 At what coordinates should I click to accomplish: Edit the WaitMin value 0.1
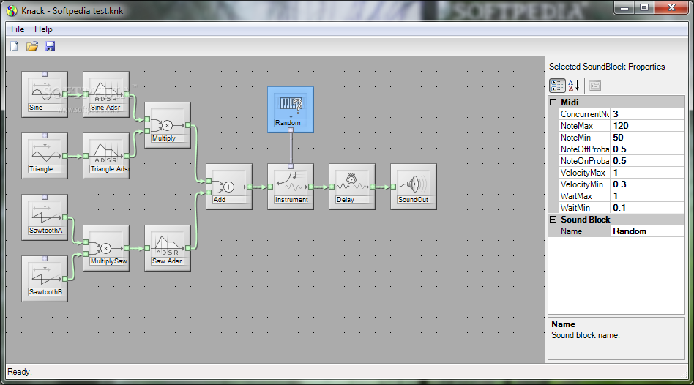click(648, 208)
